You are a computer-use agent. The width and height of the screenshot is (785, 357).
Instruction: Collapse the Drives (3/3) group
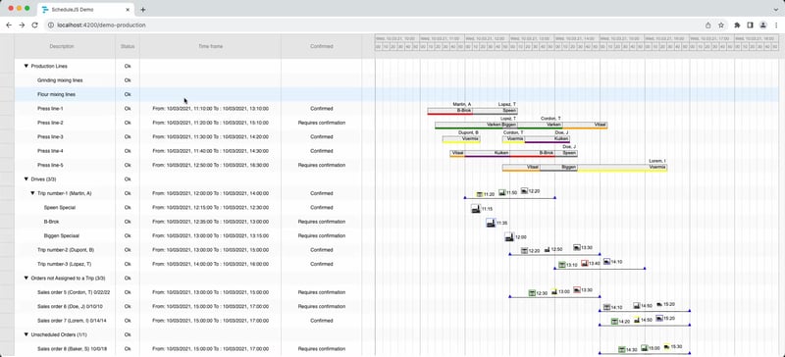[26, 179]
